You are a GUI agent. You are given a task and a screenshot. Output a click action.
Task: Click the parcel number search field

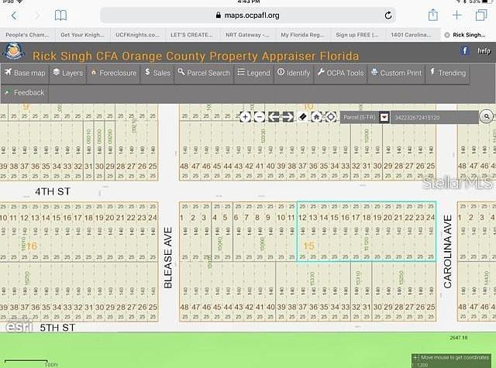click(435, 118)
